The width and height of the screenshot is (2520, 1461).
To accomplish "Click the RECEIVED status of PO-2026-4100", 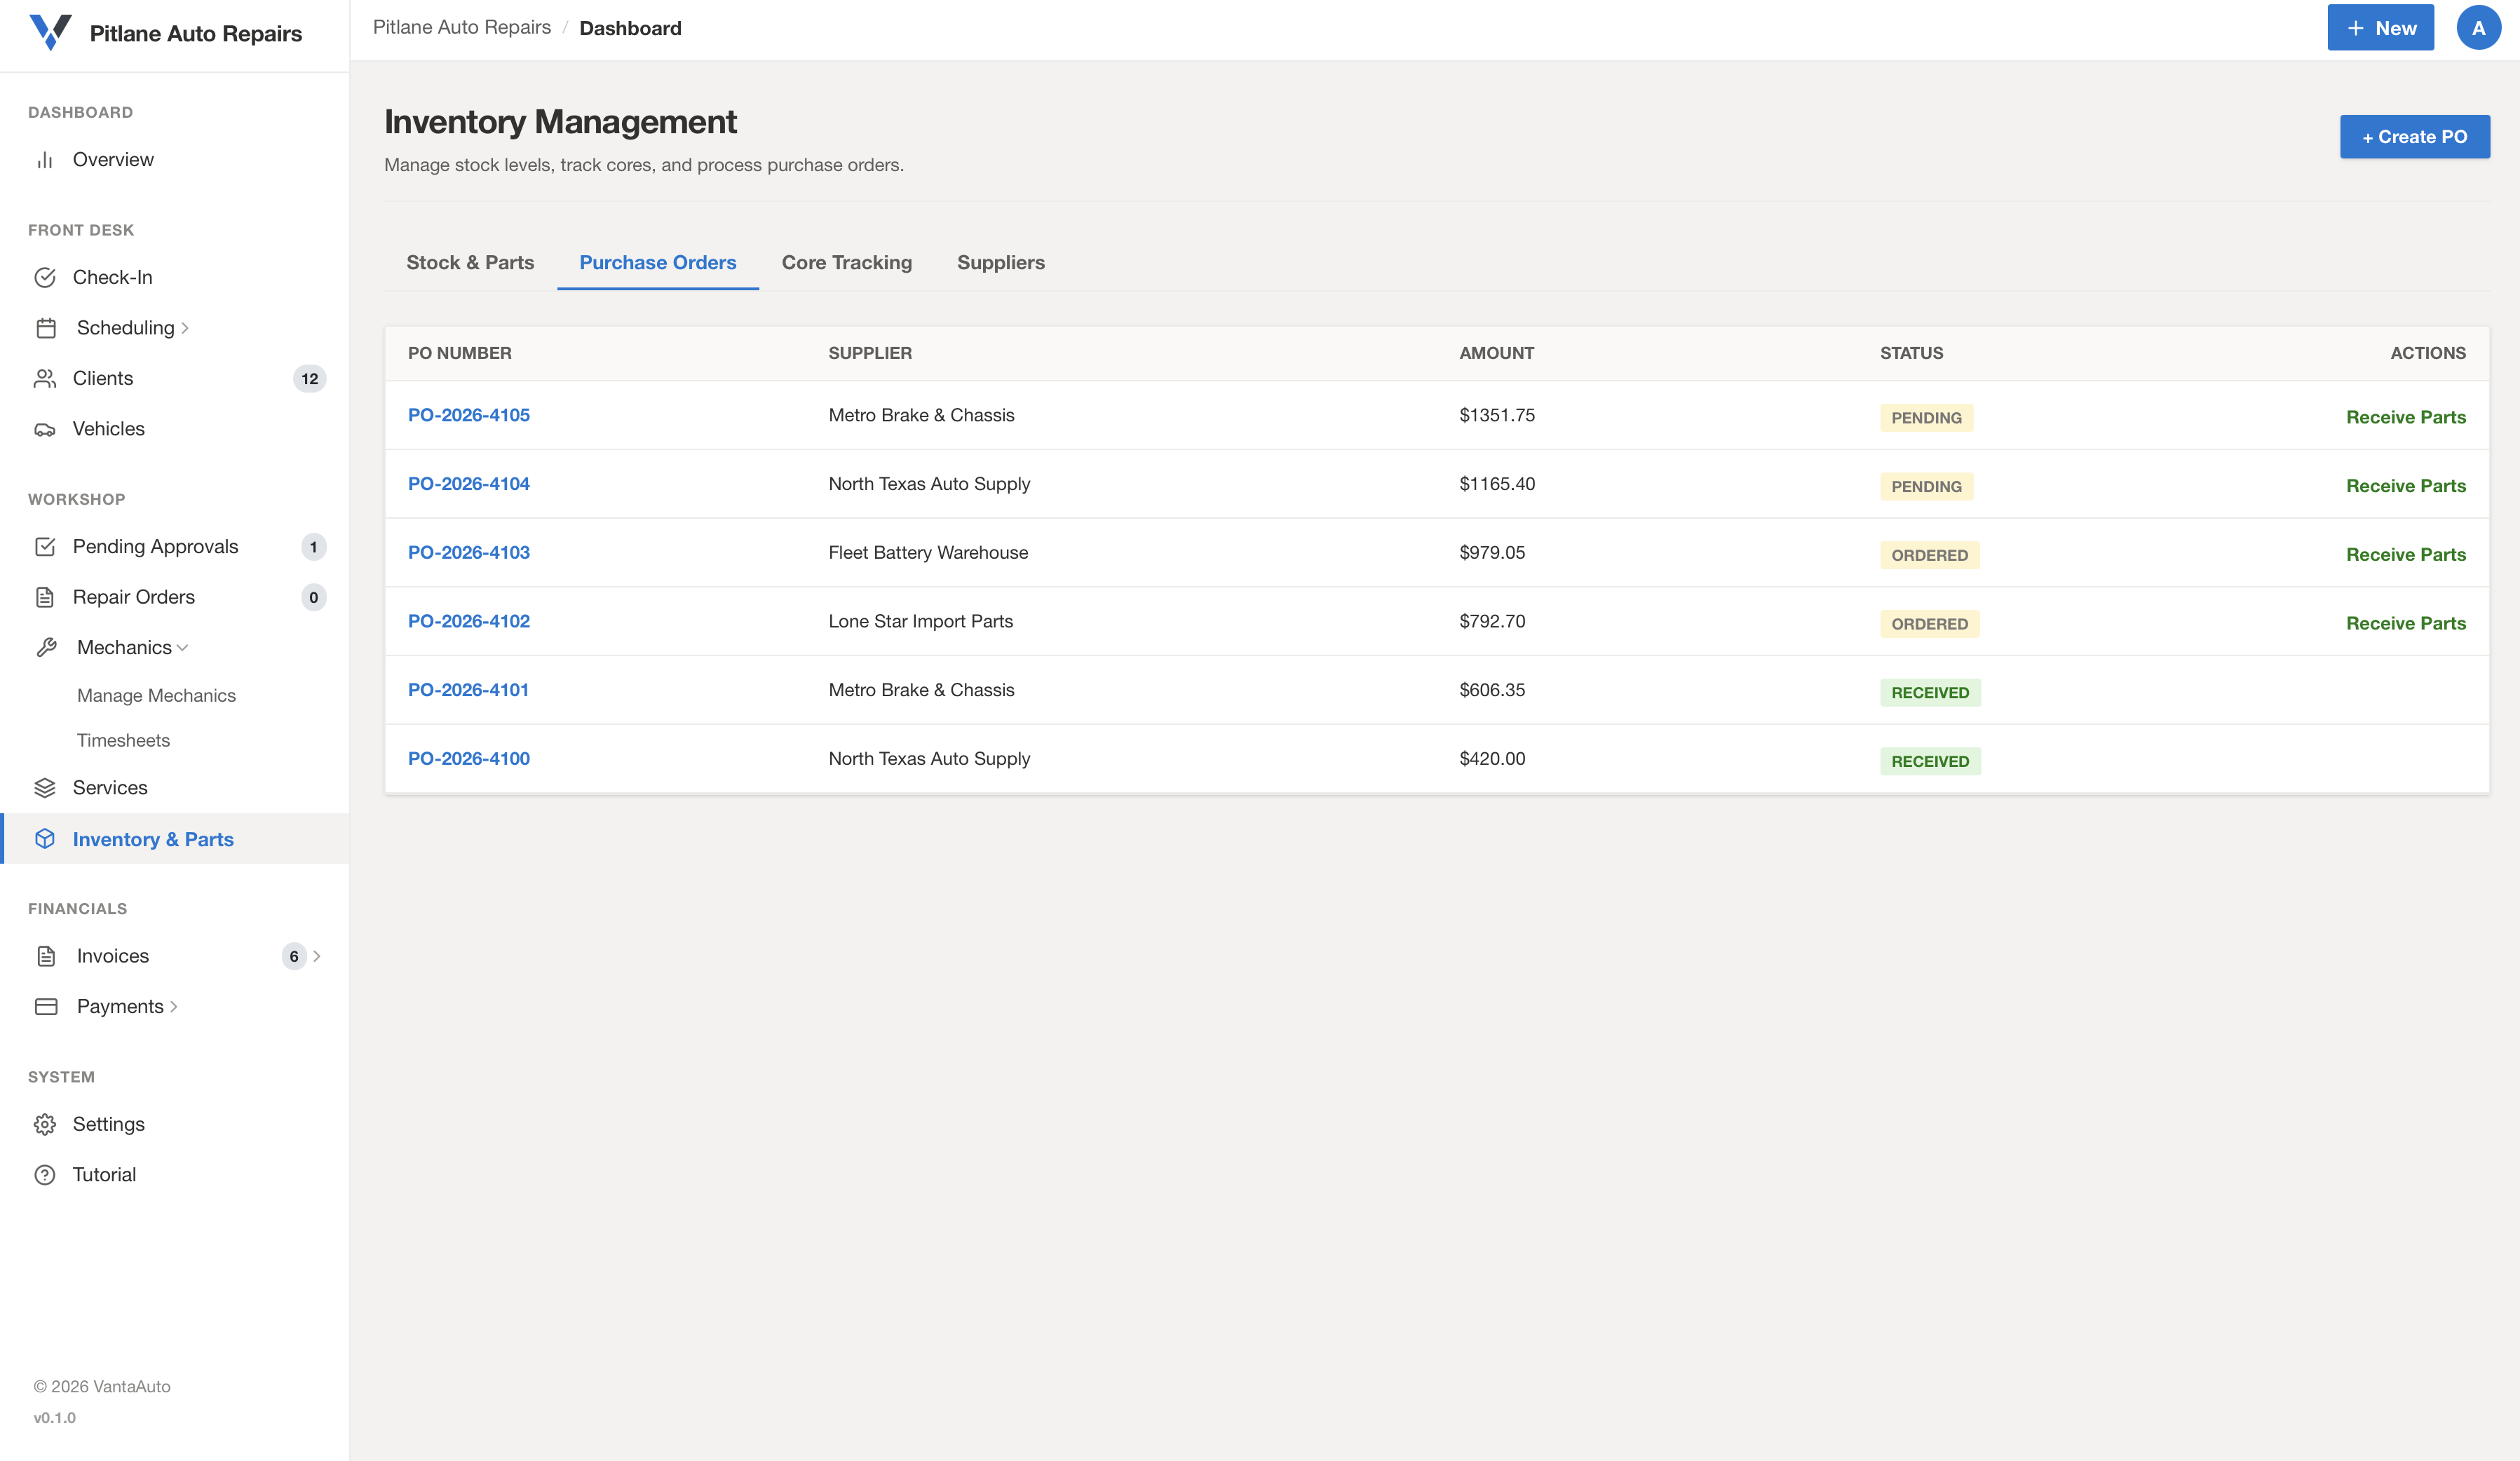I will [x=1930, y=762].
